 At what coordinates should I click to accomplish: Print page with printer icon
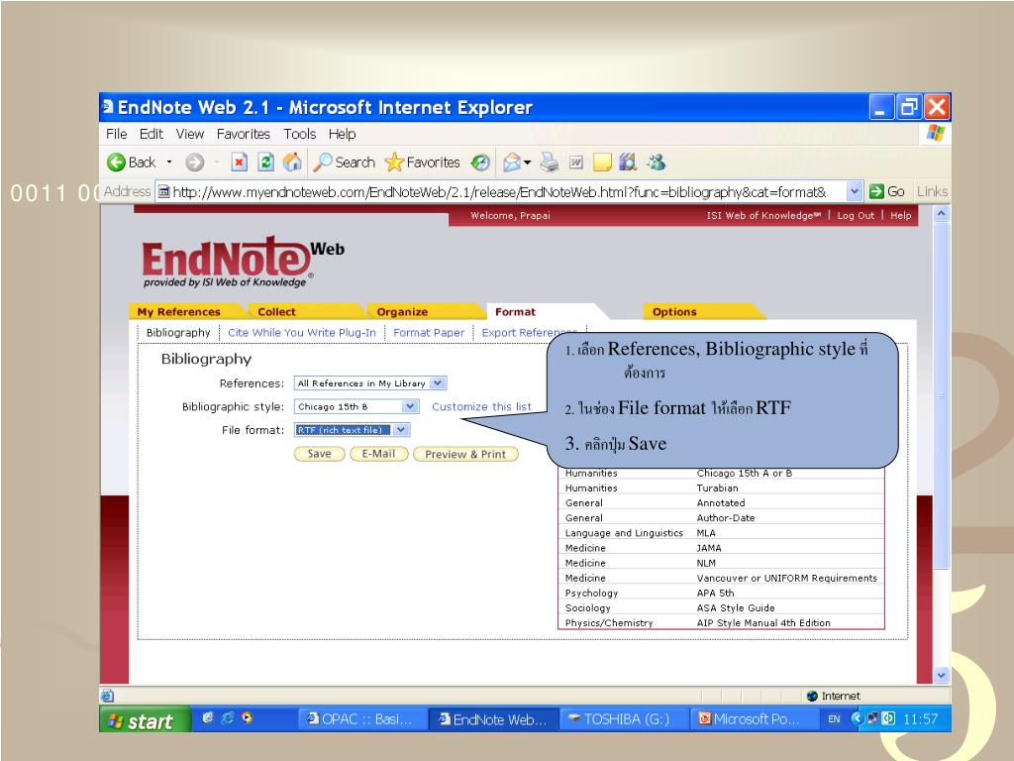tap(549, 162)
